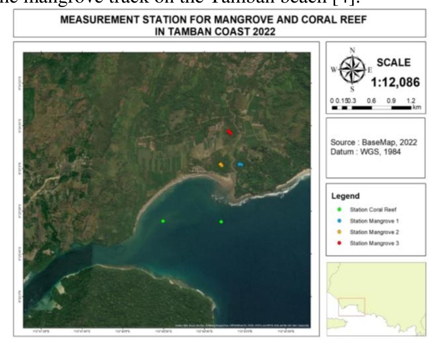Click the 'Station Mangrove 1' legend label

coord(374,221)
